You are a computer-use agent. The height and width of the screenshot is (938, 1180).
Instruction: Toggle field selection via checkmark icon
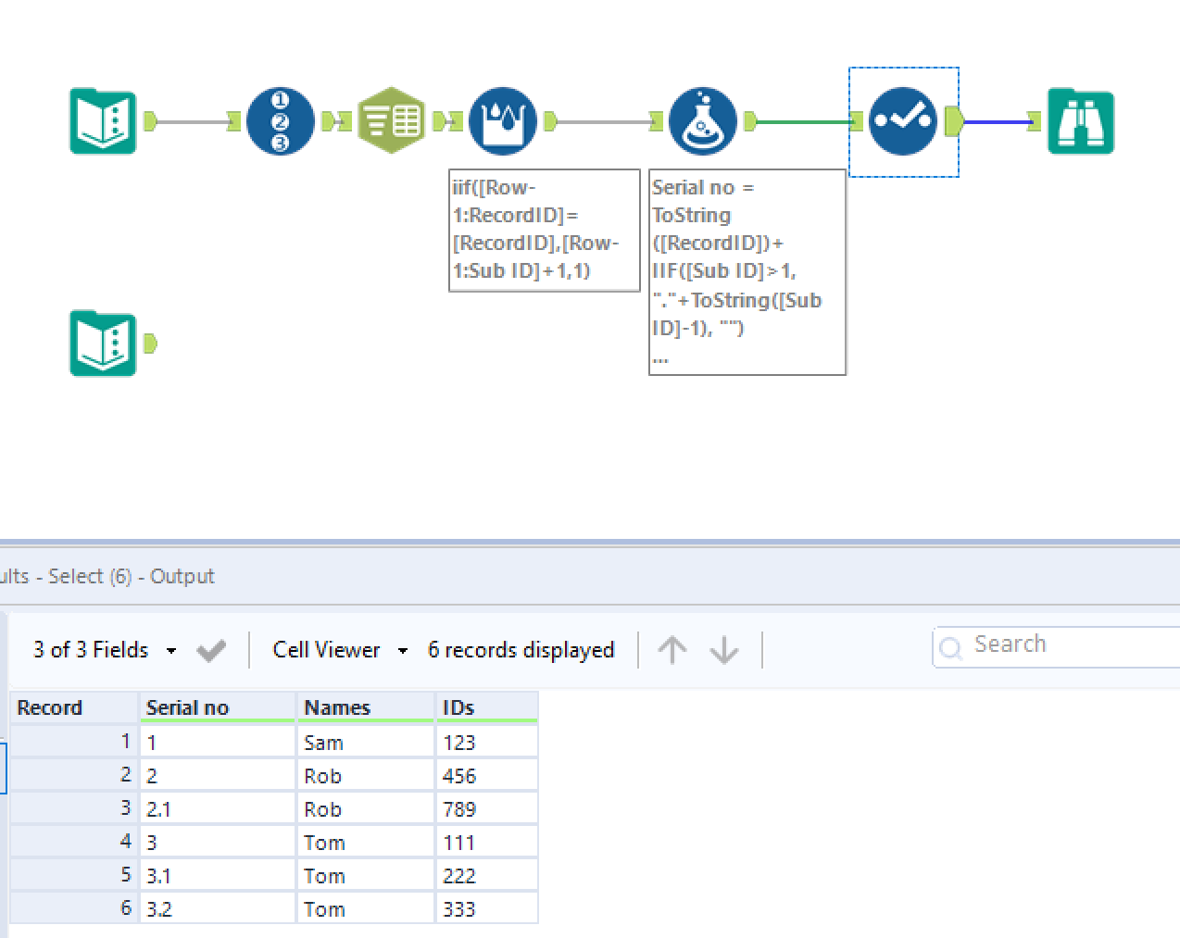pos(210,650)
